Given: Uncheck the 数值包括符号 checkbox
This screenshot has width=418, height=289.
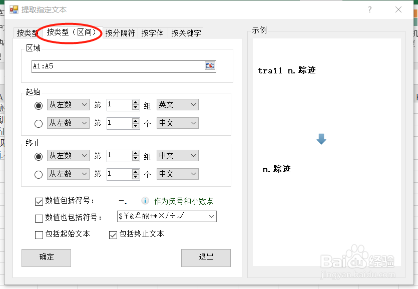Looking at the screenshot, I should point(39,202).
